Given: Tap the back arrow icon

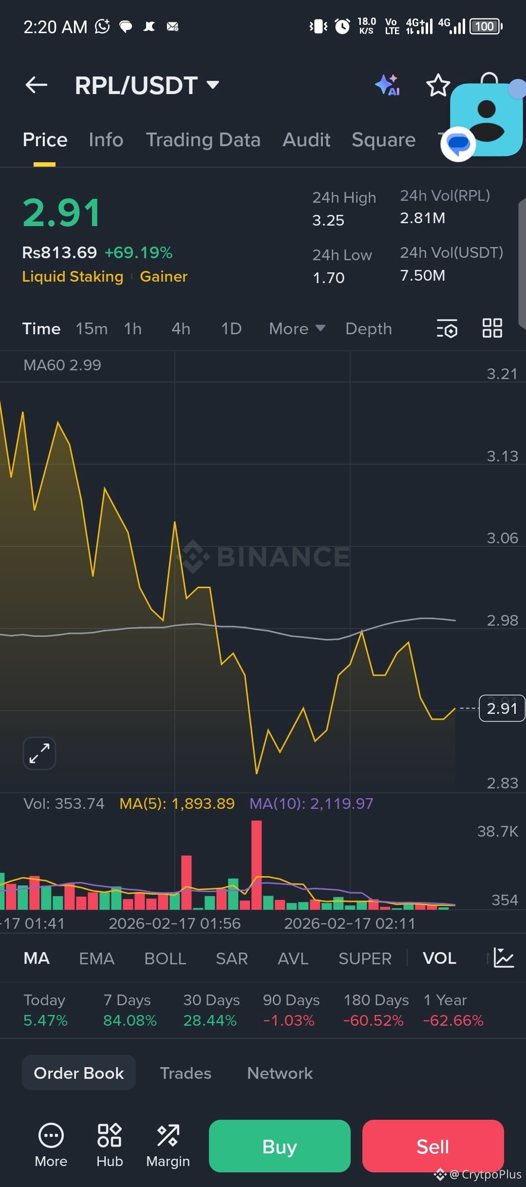Looking at the screenshot, I should click(37, 85).
